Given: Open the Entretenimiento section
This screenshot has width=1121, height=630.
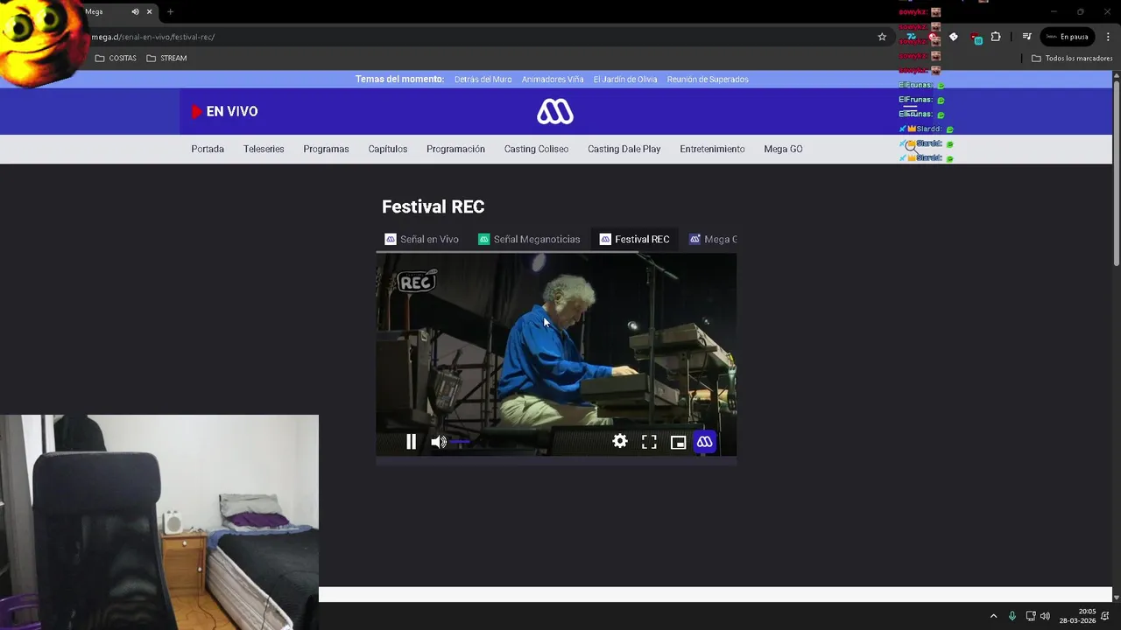Looking at the screenshot, I should click(x=712, y=149).
